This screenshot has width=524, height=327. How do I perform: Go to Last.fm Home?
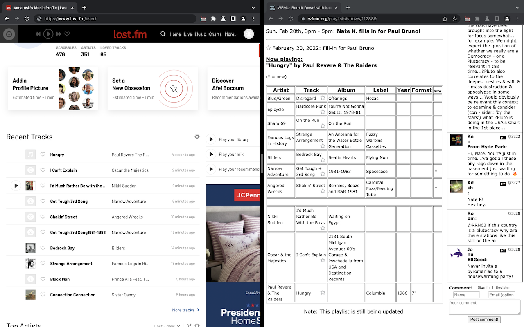(175, 34)
